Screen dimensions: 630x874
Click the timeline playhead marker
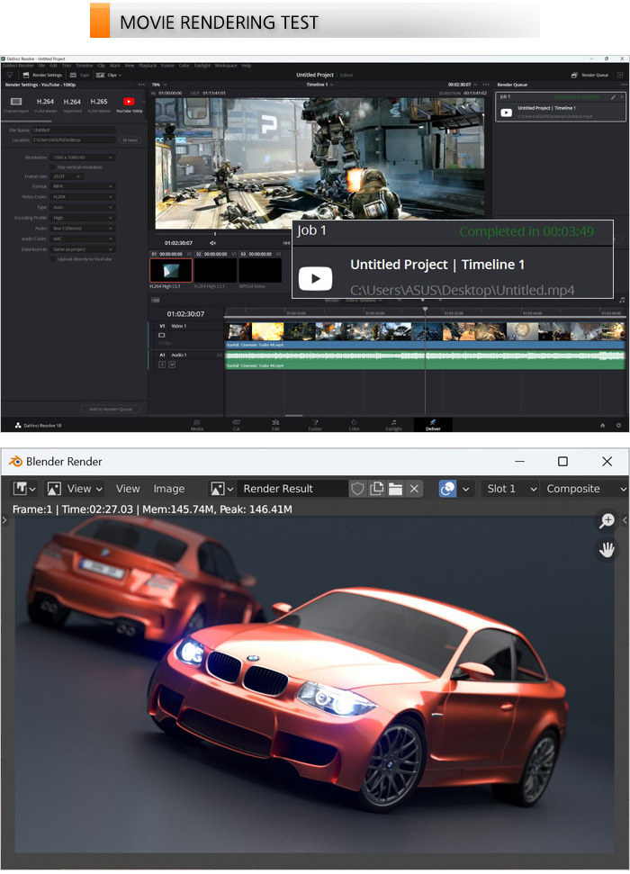click(x=425, y=310)
